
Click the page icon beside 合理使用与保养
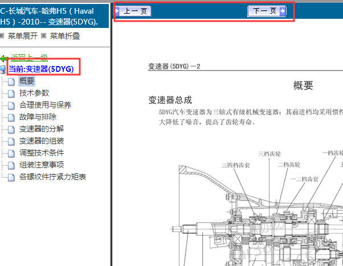(x=11, y=105)
